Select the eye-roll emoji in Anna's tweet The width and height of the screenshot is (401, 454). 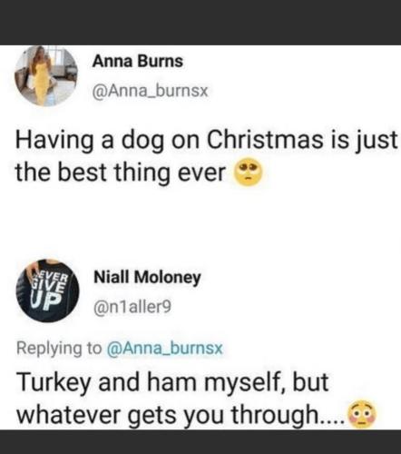point(249,173)
